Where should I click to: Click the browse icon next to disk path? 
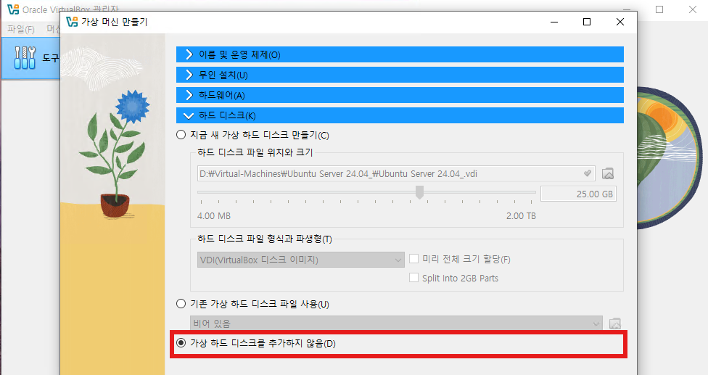tap(608, 173)
